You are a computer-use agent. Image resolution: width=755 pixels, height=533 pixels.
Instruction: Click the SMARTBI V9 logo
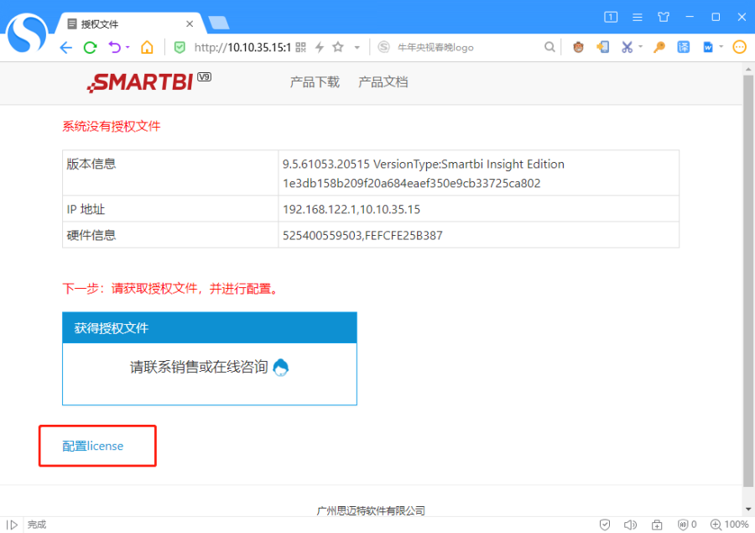148,82
